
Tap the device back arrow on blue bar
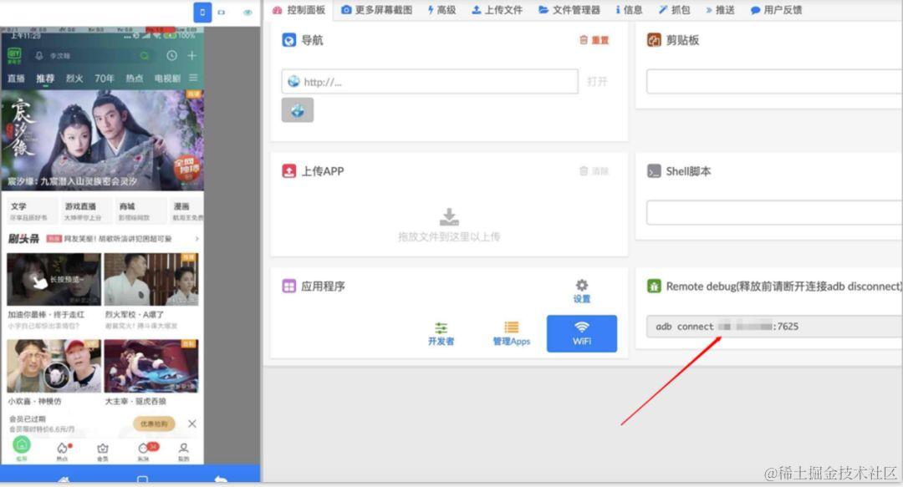[x=221, y=479]
